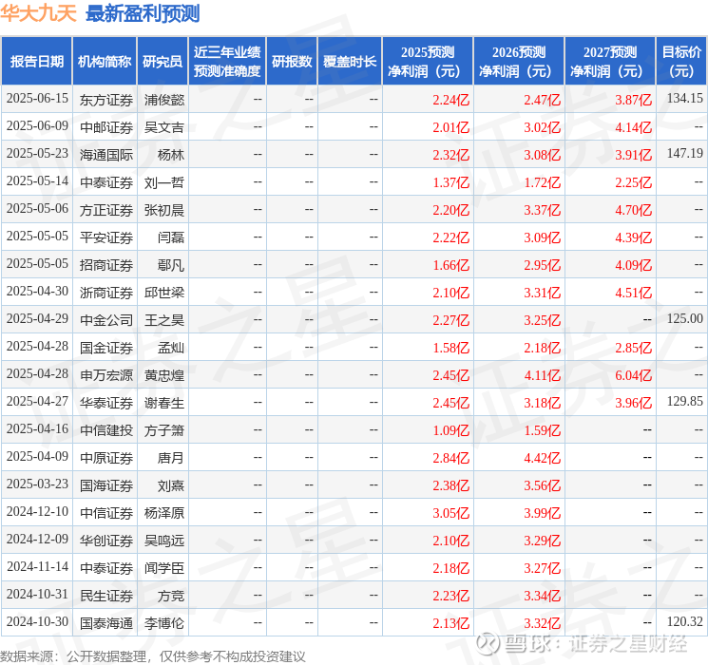Select analyst name 浦俊懿
Image resolution: width=708 pixels, height=665 pixels.
(x=163, y=100)
